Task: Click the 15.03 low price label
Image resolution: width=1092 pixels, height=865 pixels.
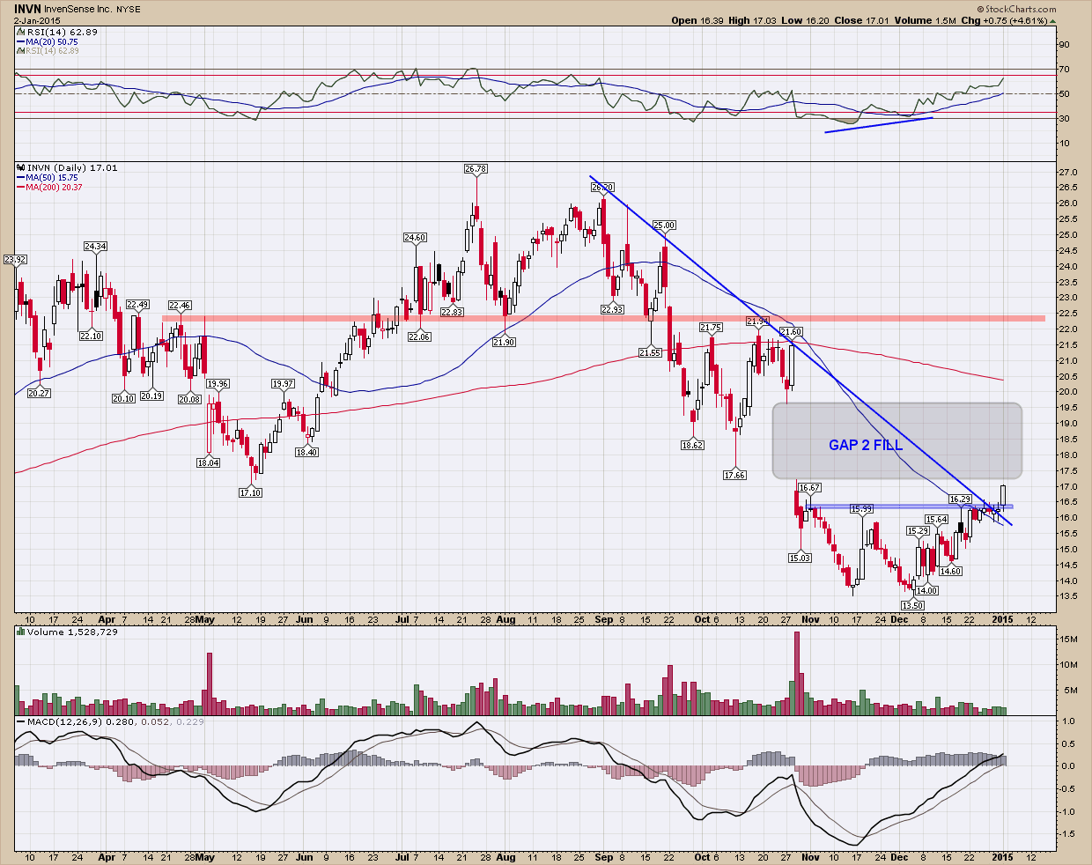Action: pyautogui.click(x=800, y=558)
